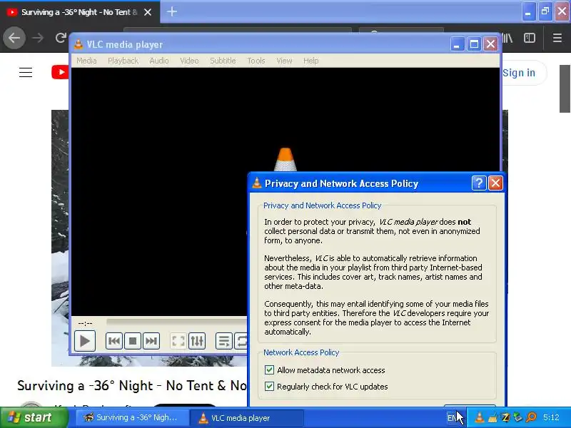The width and height of the screenshot is (571, 428).
Task: Open the Video menu in VLC
Action: point(189,61)
